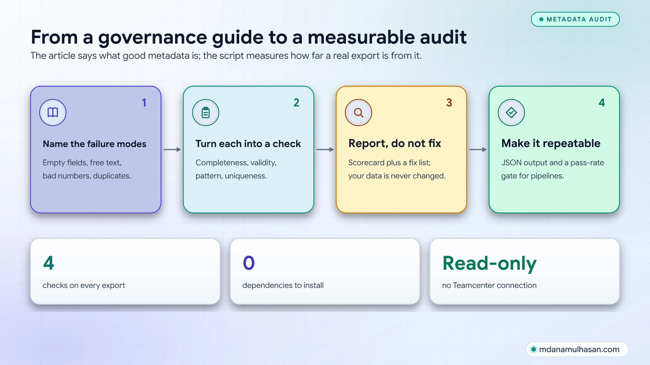Click the heading 'Turn each into a check'
This screenshot has width=650, height=365.
click(x=248, y=144)
